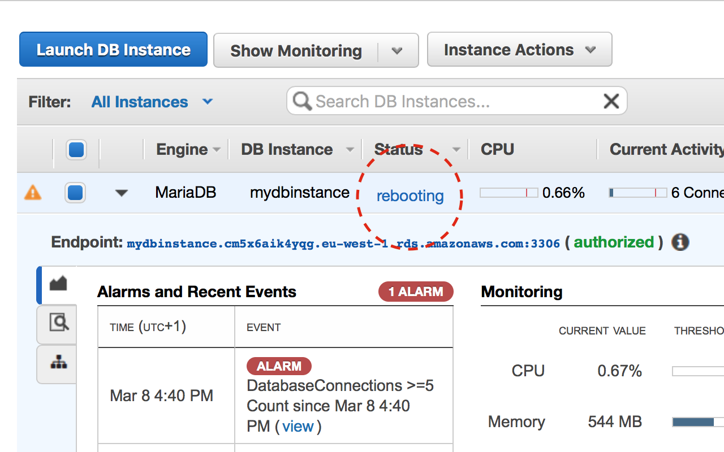Click the rebooting status link

coord(410,196)
